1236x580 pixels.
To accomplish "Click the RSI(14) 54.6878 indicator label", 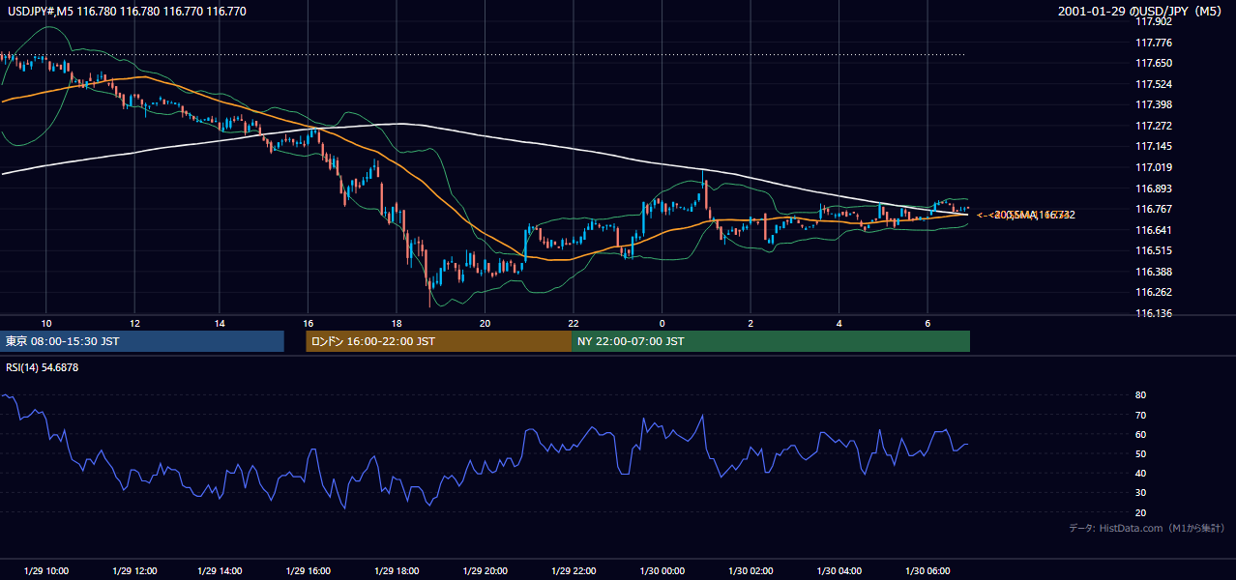I will point(42,367).
